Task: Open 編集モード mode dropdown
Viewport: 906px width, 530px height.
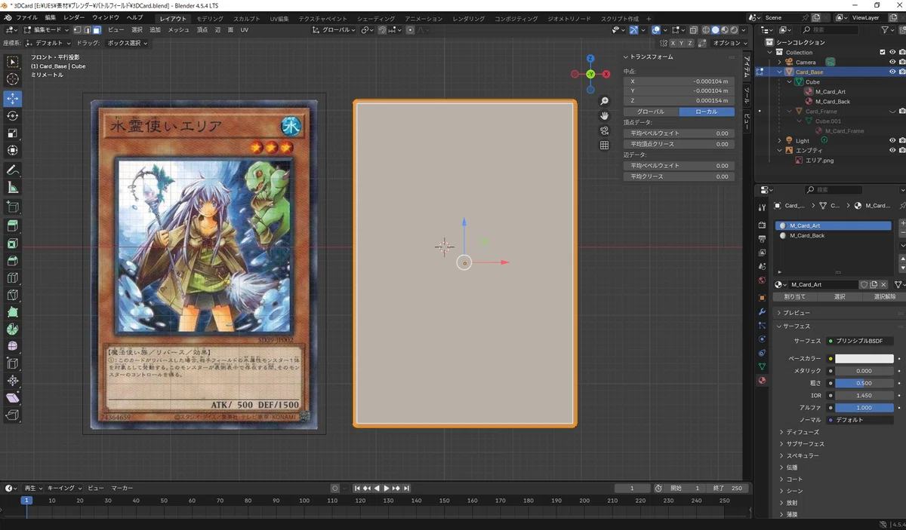Action: coord(47,30)
